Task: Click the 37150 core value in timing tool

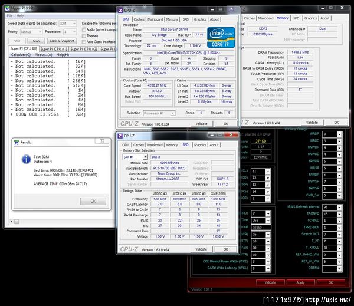Action: coord(261,142)
